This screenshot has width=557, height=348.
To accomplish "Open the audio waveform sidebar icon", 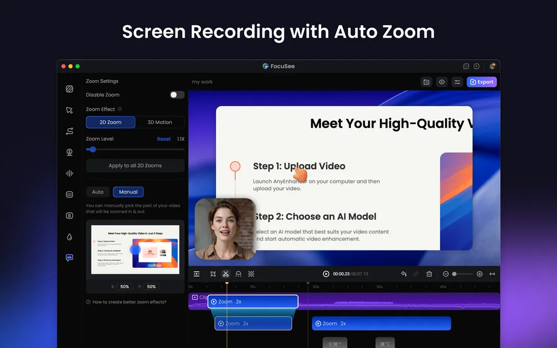I will [x=69, y=173].
